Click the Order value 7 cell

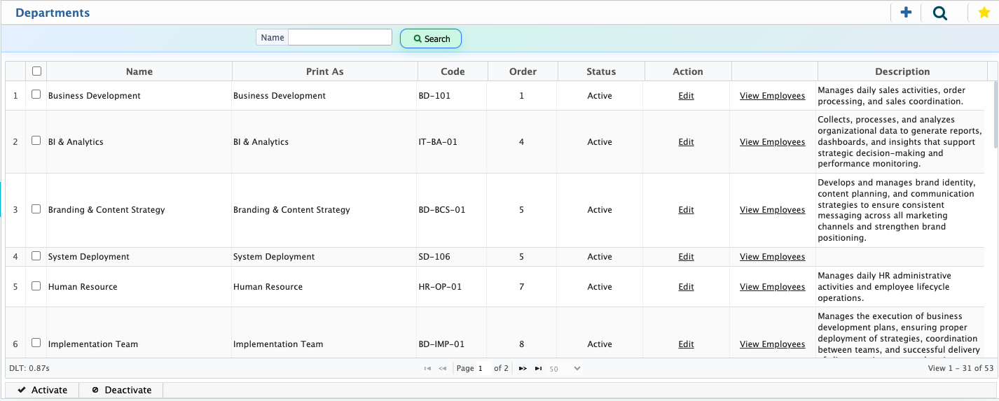click(x=522, y=287)
